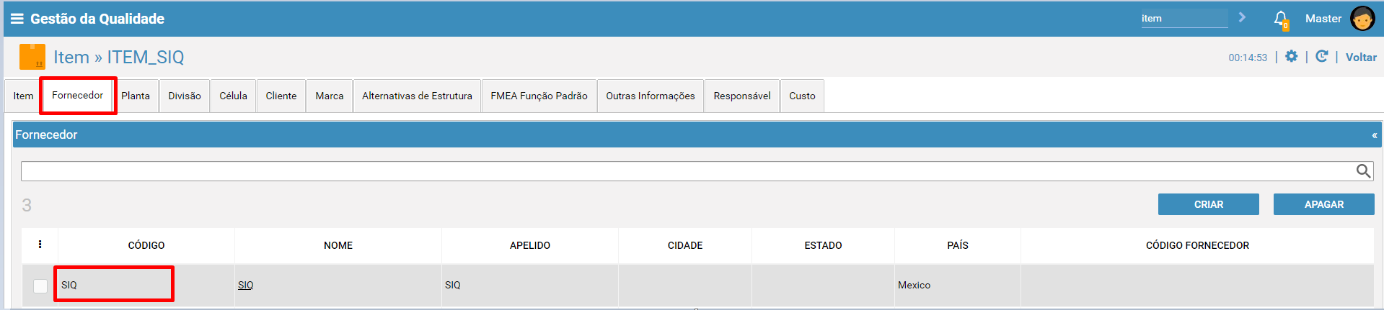Open the hamburger main menu

(17, 19)
